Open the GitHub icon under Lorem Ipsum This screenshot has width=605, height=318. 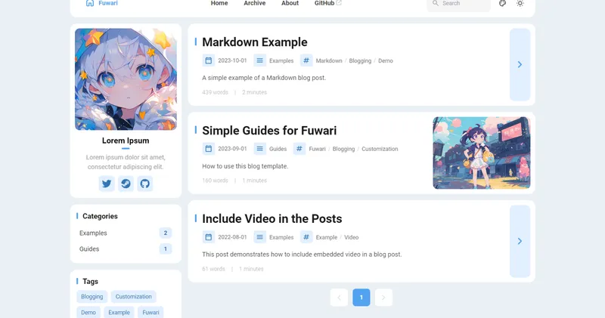tap(145, 184)
